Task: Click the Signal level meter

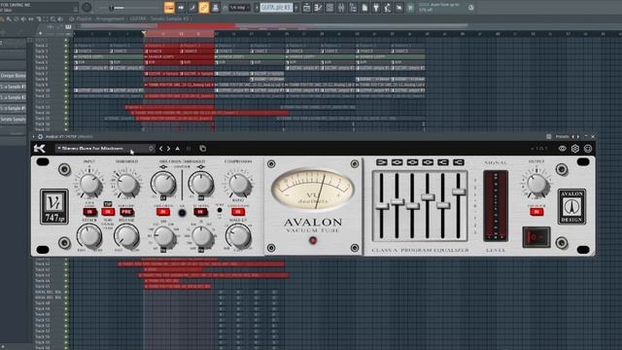Action: 496,205
